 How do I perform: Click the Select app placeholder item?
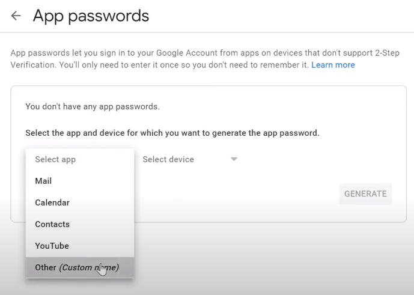55,159
